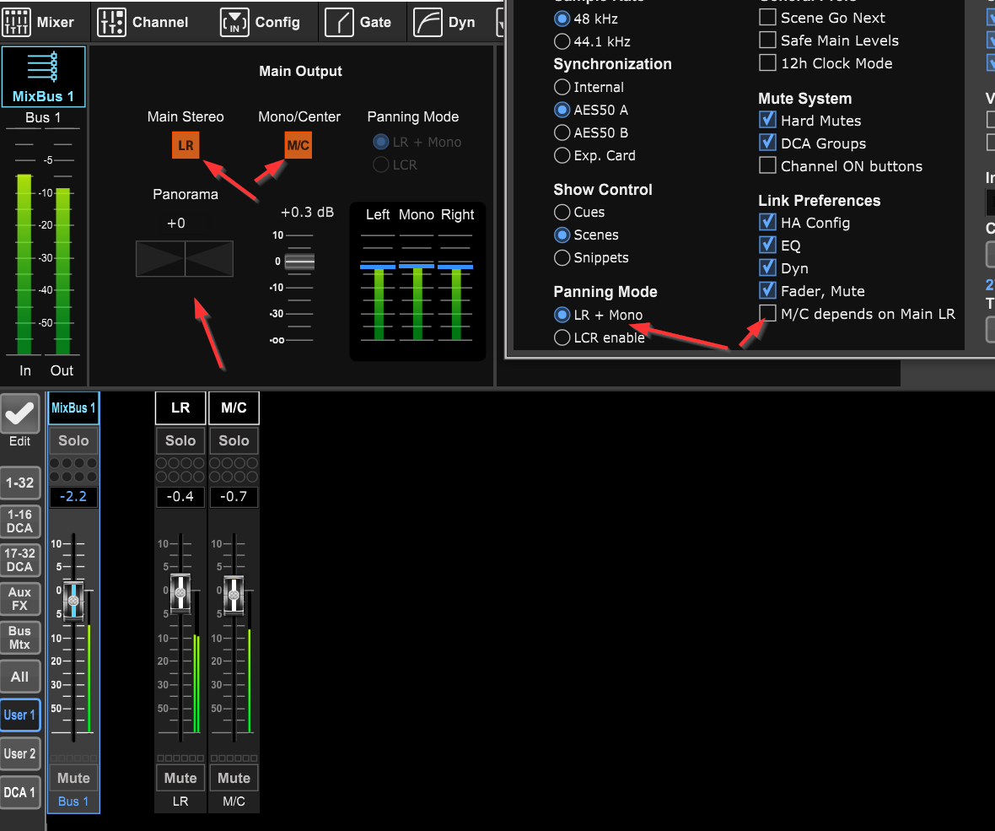This screenshot has width=995, height=831.
Task: Enable Safe Main Levels checkbox
Action: 767,40
